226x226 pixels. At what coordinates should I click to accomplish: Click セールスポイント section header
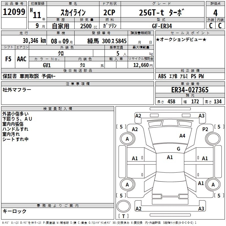tap(190, 33)
